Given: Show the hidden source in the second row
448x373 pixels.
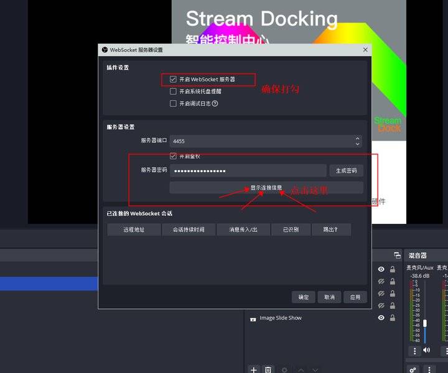Looking at the screenshot, I should coord(381,282).
